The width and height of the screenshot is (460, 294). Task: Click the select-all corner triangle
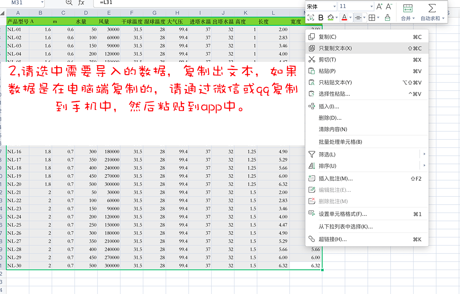pos(2,13)
